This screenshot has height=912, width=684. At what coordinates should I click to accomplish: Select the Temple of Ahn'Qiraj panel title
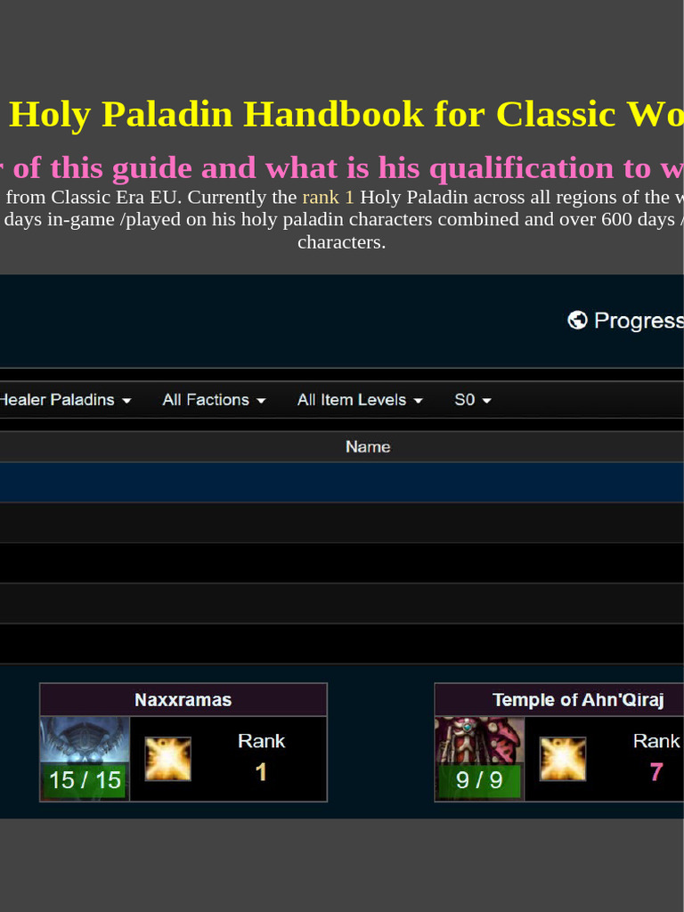point(577,700)
